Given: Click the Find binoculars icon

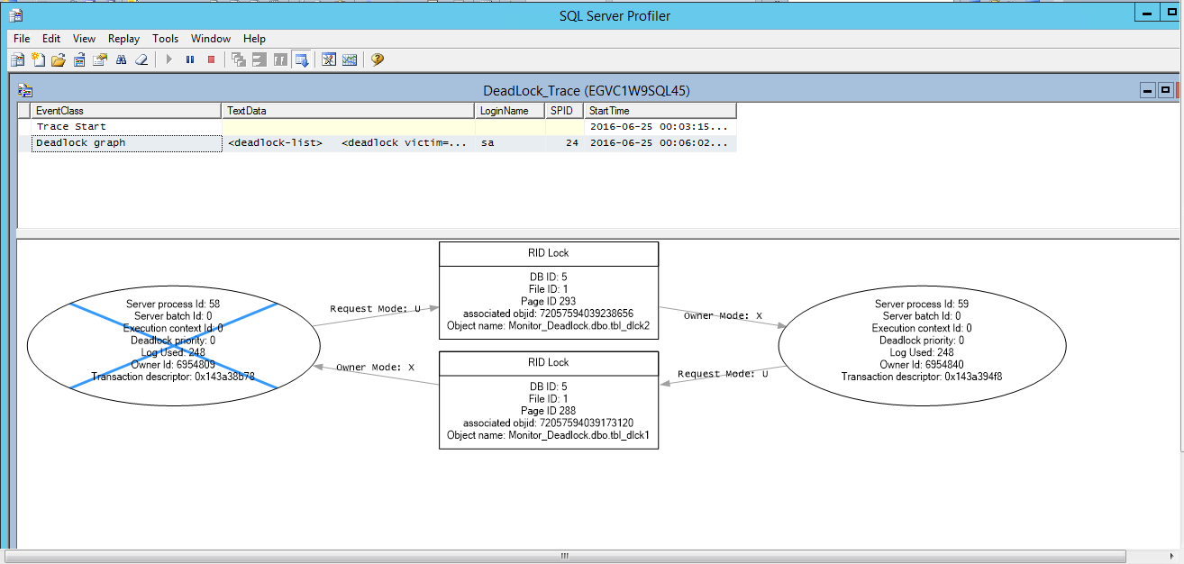Looking at the screenshot, I should click(x=121, y=59).
